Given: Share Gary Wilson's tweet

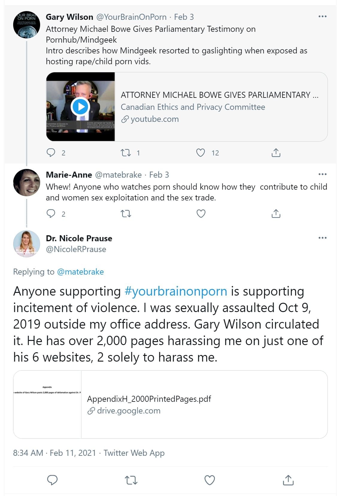Looking at the screenshot, I should pyautogui.click(x=276, y=153).
